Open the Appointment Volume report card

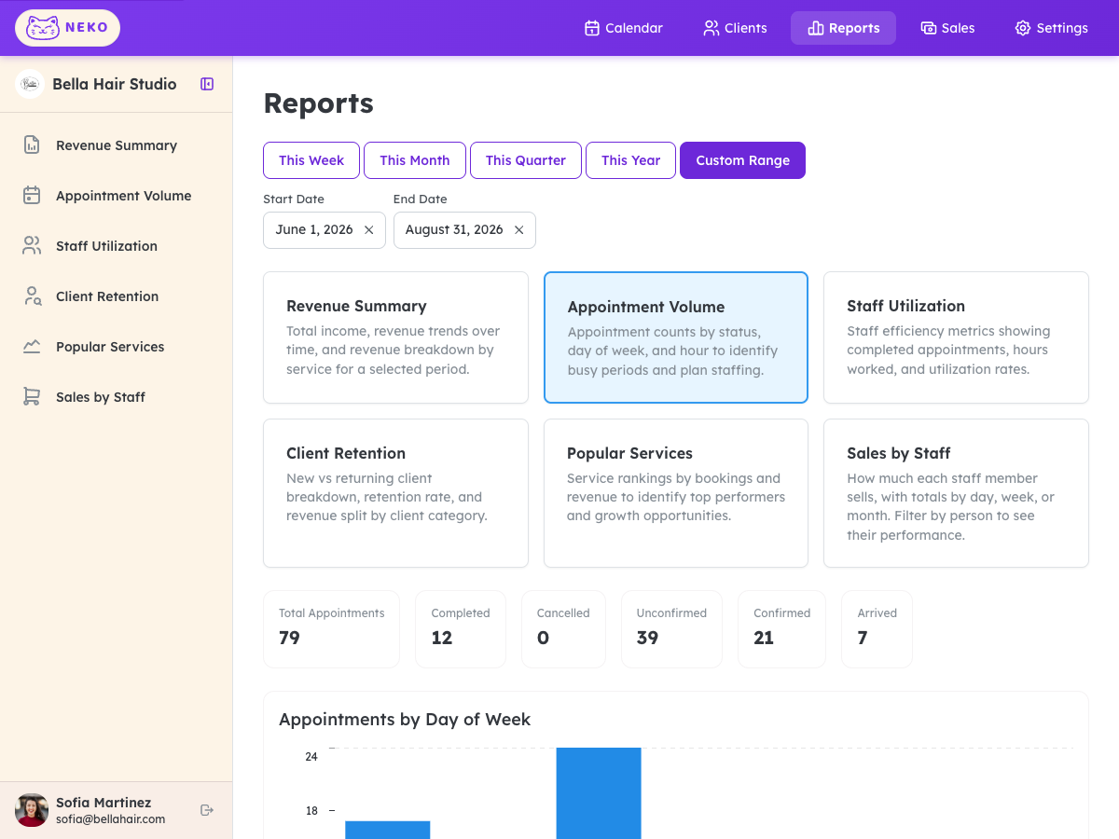click(x=676, y=337)
